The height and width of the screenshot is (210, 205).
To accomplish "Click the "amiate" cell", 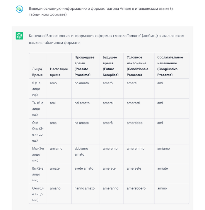I will [163, 168].
